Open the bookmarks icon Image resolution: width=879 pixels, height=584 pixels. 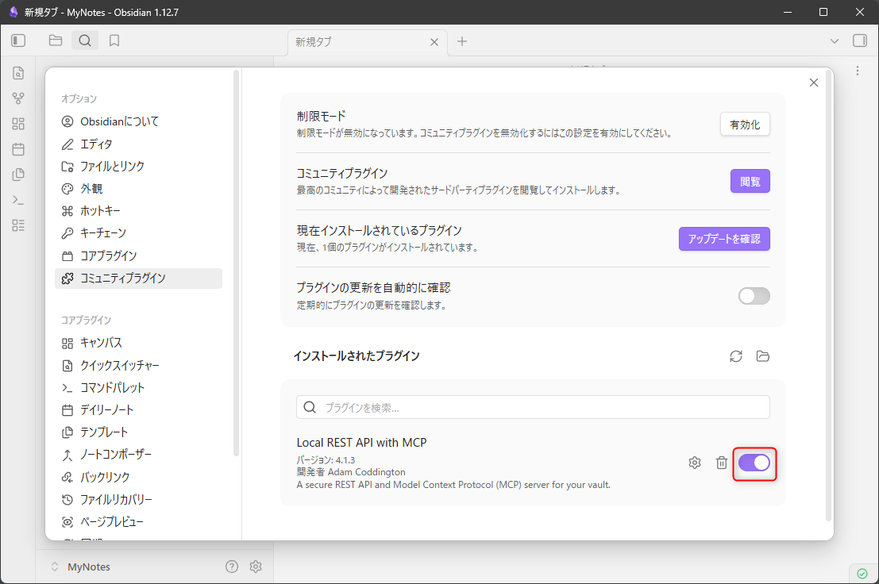[114, 40]
